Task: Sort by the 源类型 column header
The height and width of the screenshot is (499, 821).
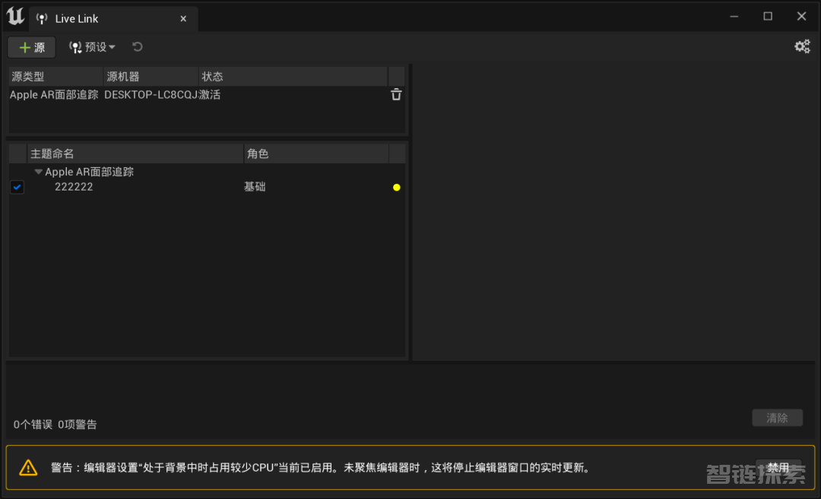Action: tap(55, 77)
